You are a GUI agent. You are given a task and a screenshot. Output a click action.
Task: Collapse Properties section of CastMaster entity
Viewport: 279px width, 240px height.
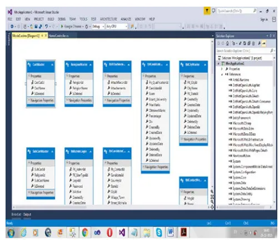(x=29, y=76)
